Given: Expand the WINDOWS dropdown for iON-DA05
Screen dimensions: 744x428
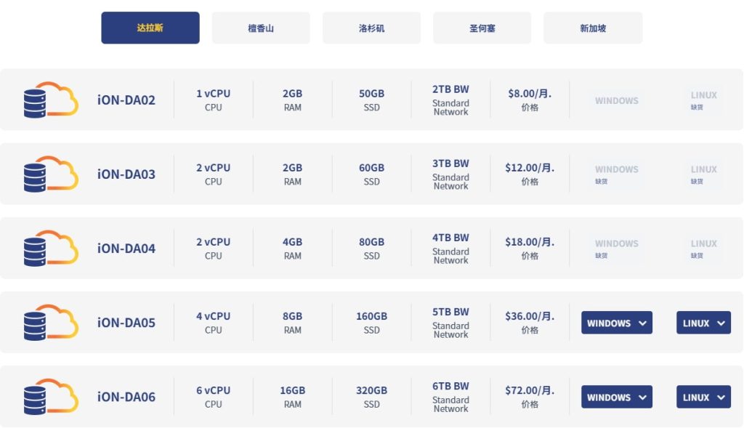Looking at the screenshot, I should (x=617, y=323).
